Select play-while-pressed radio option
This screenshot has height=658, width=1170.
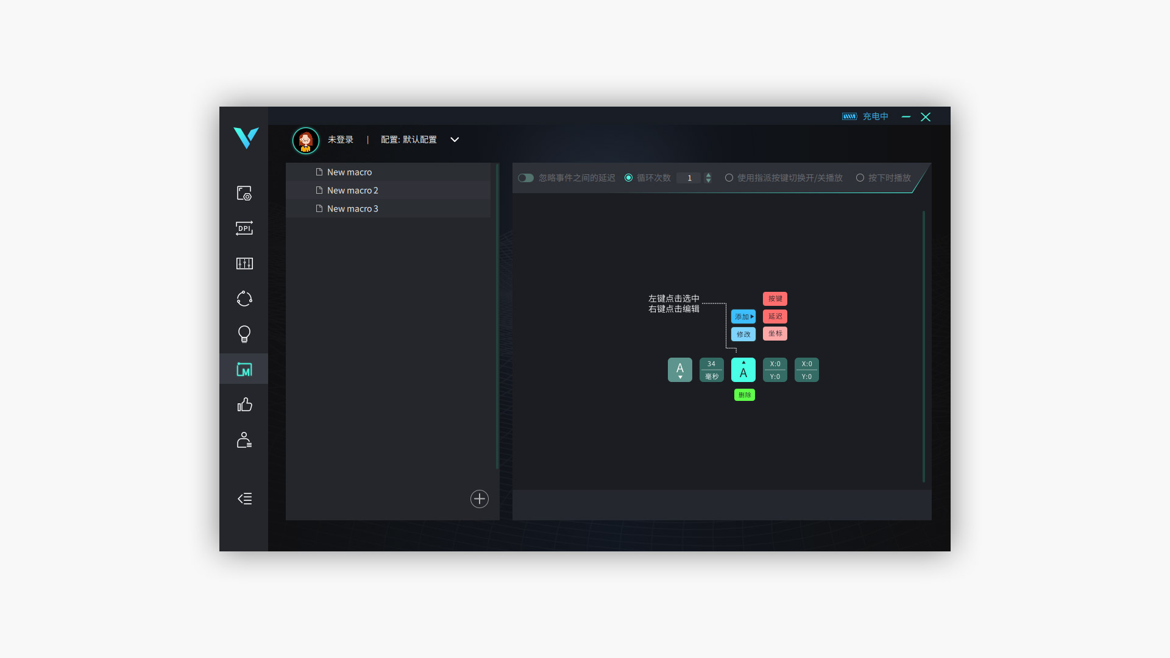click(860, 178)
